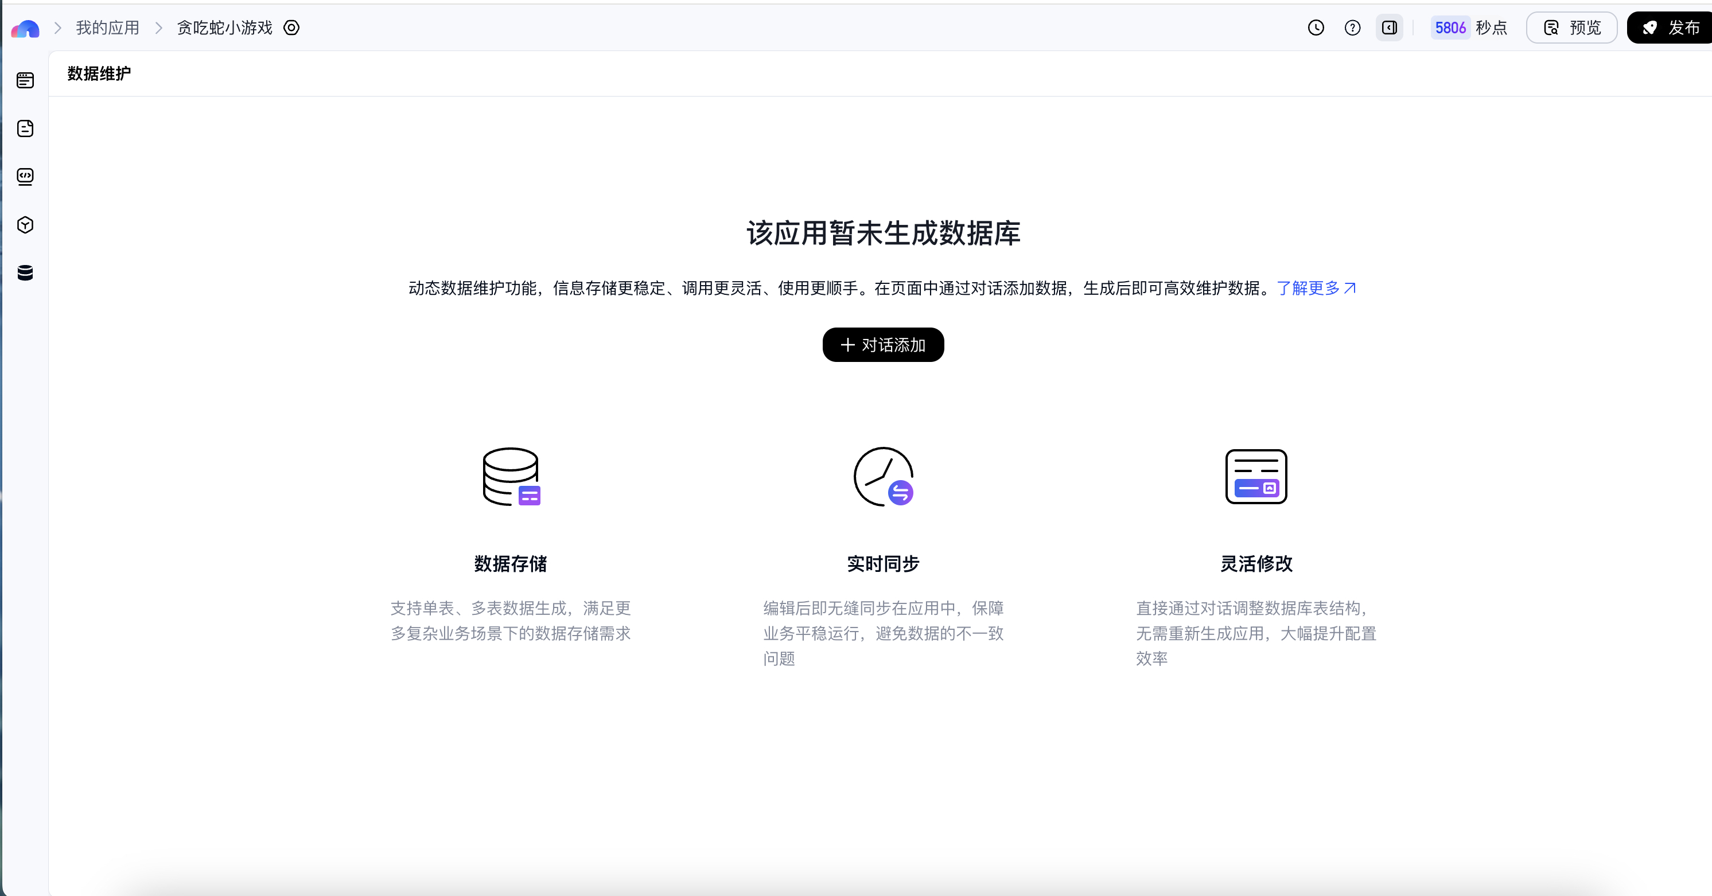
Task: Click the 5806 秒点 credits badge
Action: point(1470,28)
